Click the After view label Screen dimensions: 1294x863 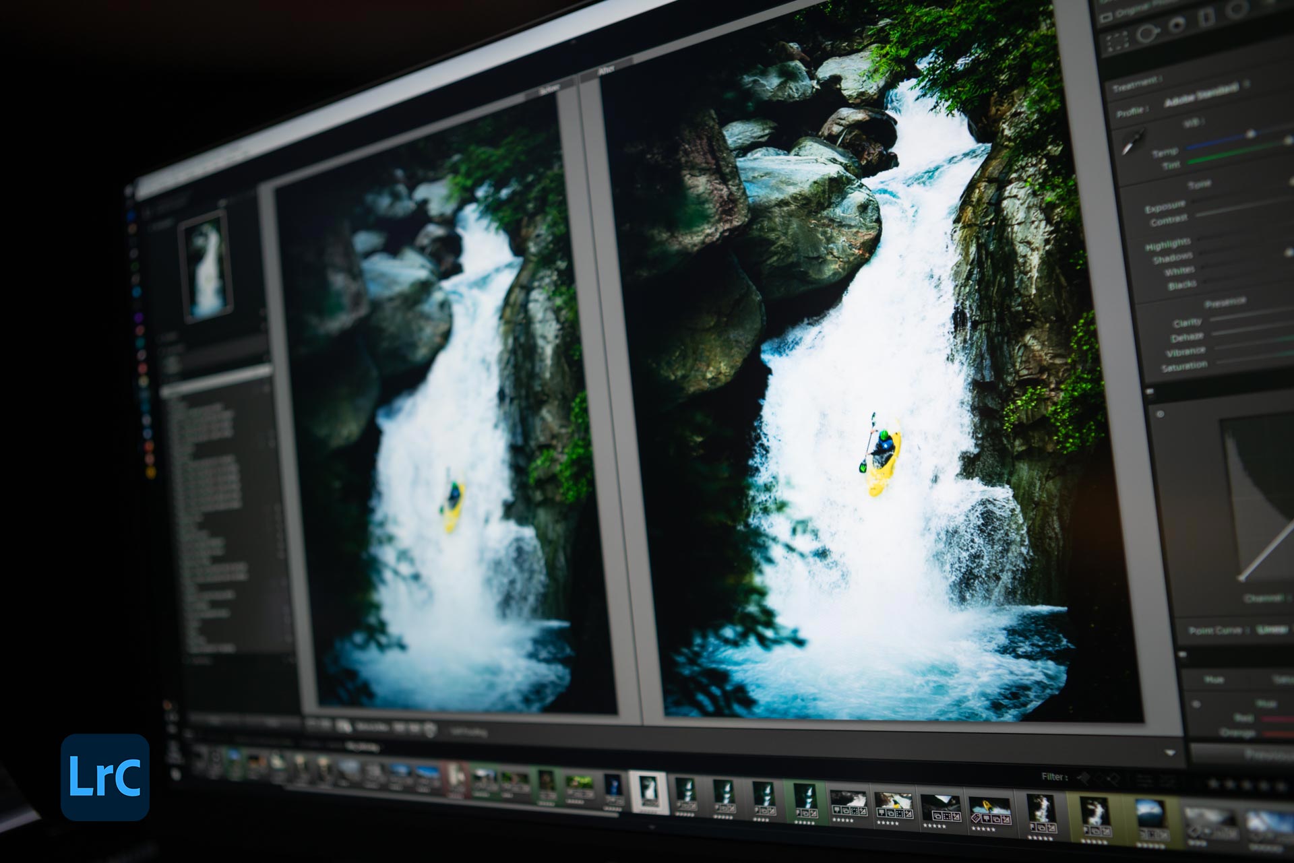click(607, 69)
